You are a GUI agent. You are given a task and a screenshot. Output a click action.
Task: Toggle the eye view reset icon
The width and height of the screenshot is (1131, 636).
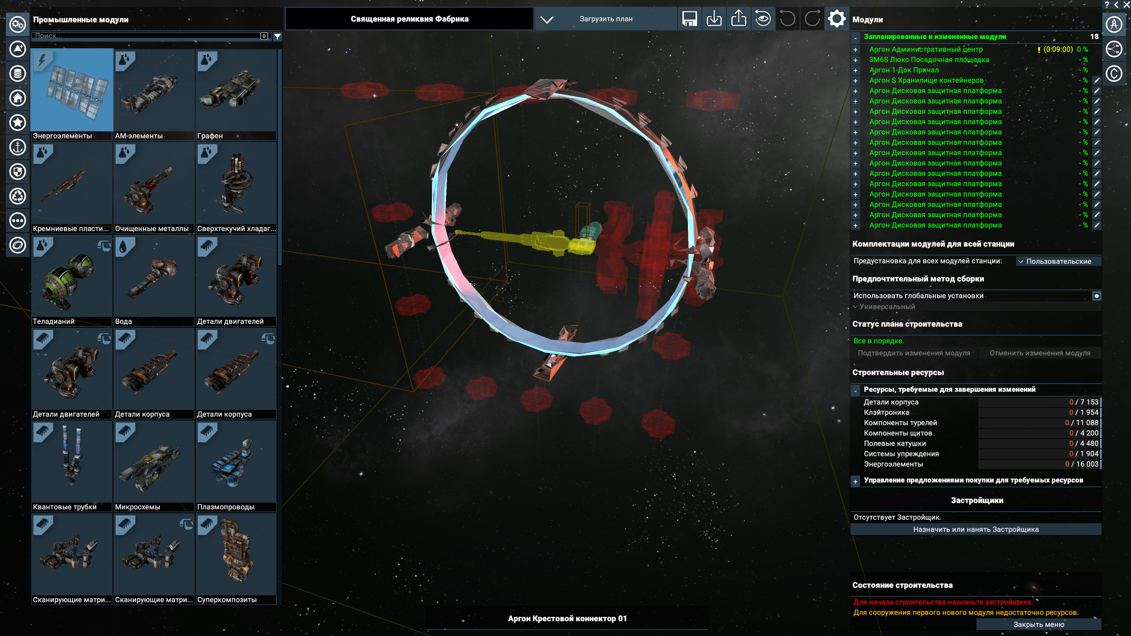(x=763, y=19)
